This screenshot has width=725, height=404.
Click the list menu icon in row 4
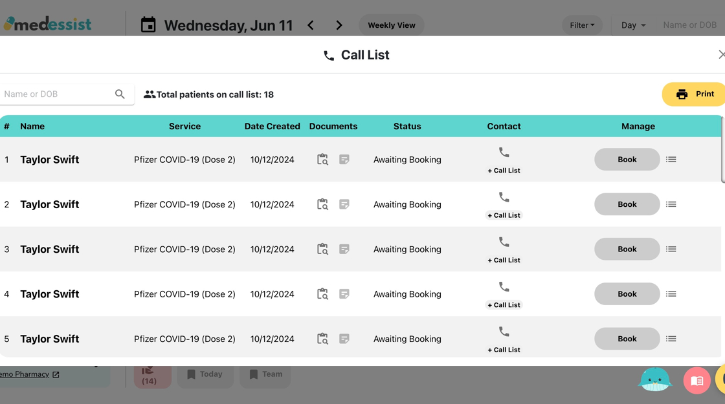671,294
